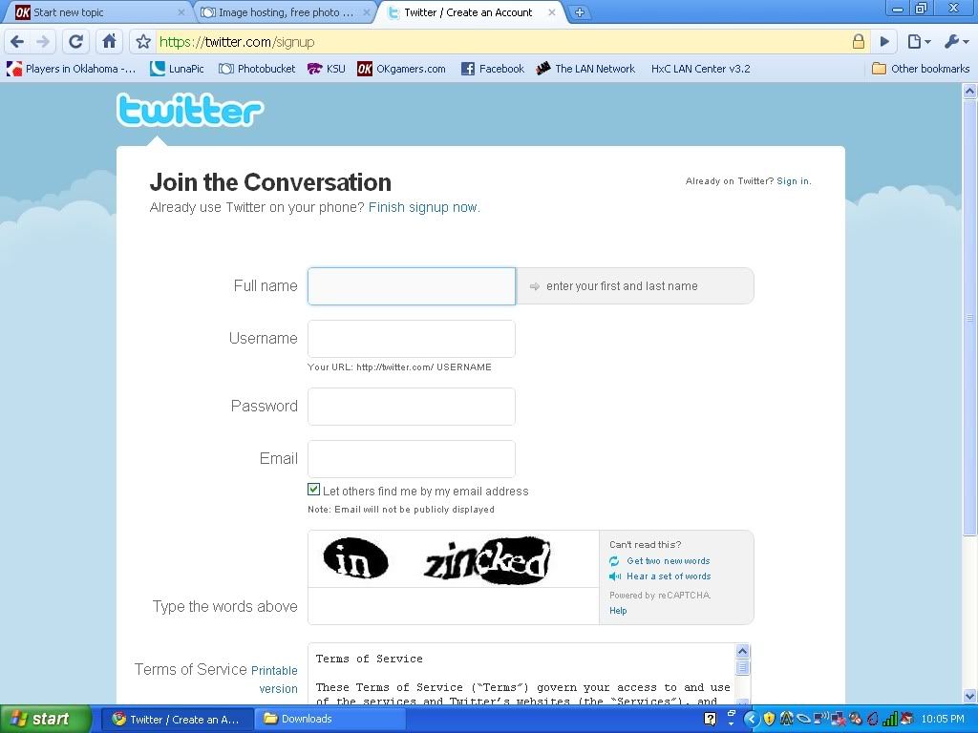978x733 pixels.
Task: Open the KSU bookmark
Action: click(327, 69)
